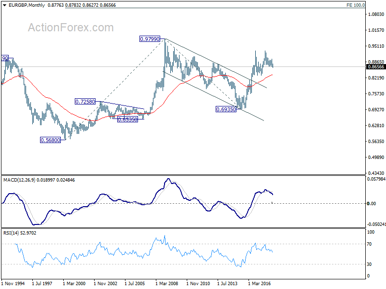Click the partially hidden 90 price label

(5, 58)
